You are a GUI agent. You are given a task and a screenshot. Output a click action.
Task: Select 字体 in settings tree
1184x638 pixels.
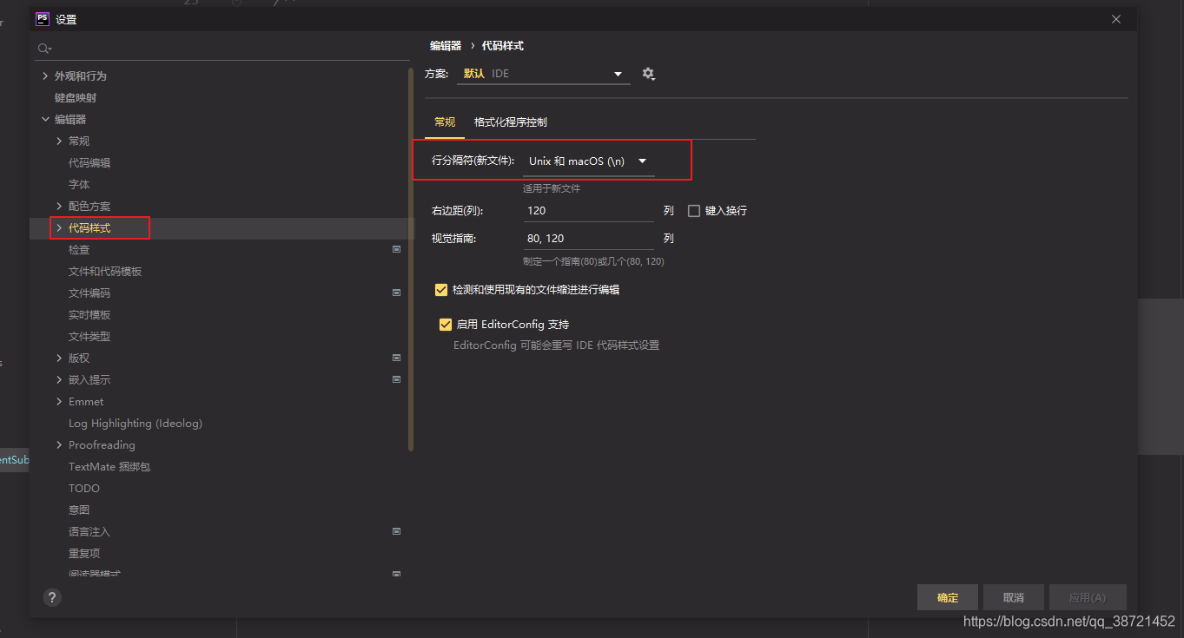[x=79, y=185]
